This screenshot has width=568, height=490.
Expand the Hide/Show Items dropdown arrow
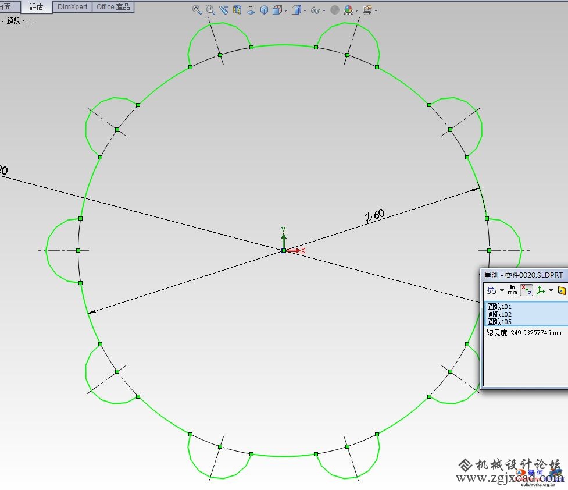click(324, 10)
